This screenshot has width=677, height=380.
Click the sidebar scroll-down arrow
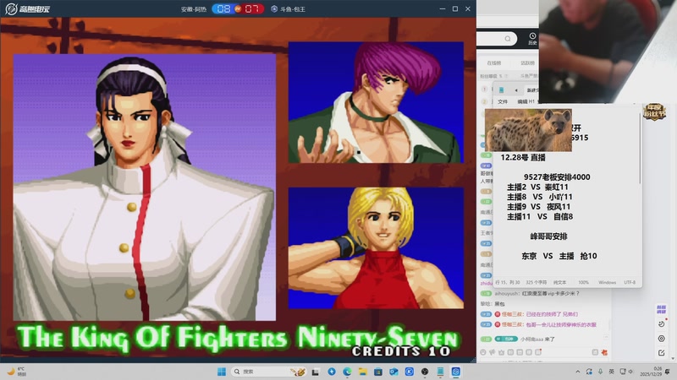click(x=673, y=358)
